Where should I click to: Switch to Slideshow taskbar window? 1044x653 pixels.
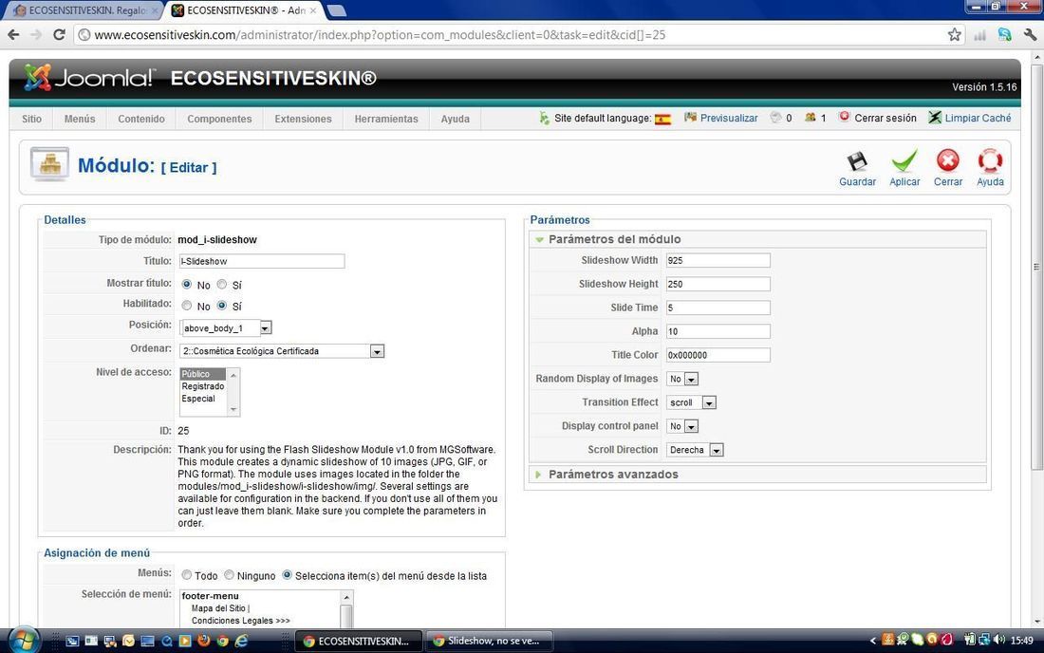point(490,641)
